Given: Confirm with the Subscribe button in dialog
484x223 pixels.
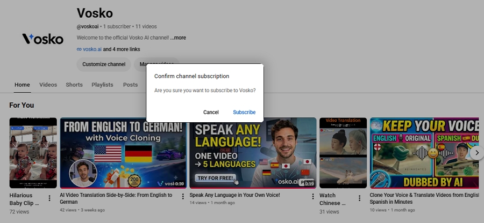Looking at the screenshot, I should (x=244, y=112).
